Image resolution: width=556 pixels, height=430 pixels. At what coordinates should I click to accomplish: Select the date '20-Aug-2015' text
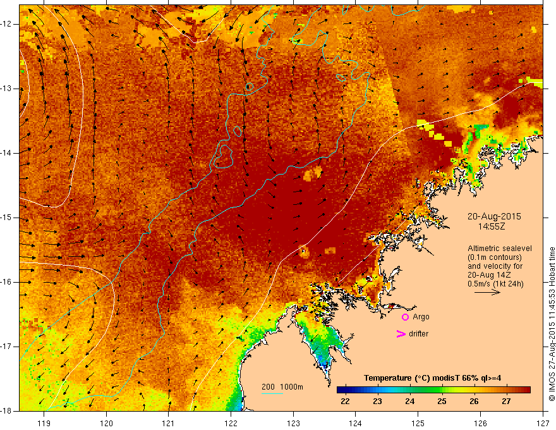pos(494,216)
